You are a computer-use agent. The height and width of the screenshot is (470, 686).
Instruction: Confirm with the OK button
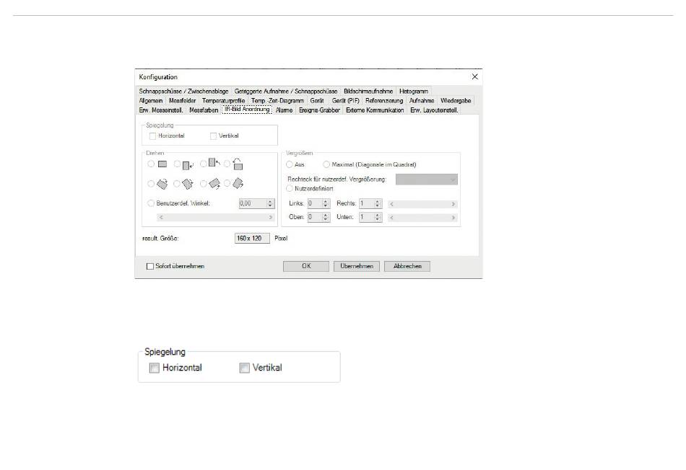point(306,266)
